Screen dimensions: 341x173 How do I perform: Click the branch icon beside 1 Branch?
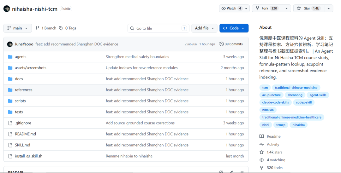37,28
